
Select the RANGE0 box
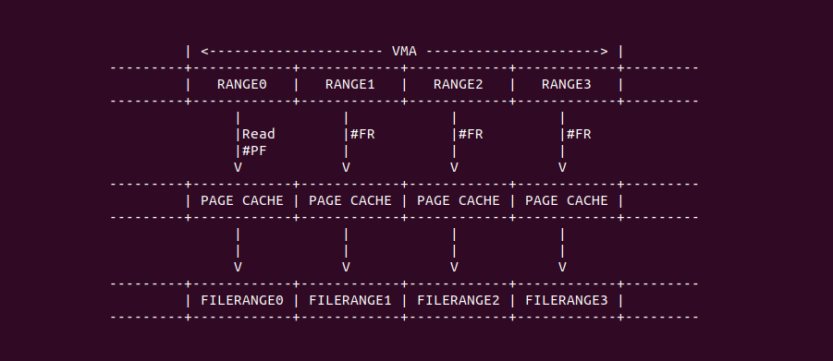(241, 84)
